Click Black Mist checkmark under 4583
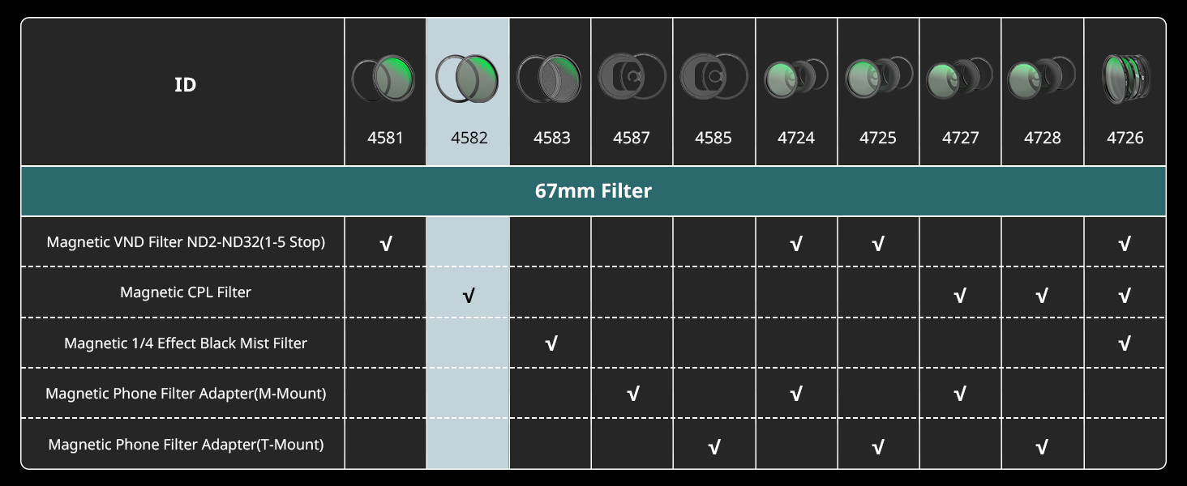The height and width of the screenshot is (486, 1187). click(551, 344)
